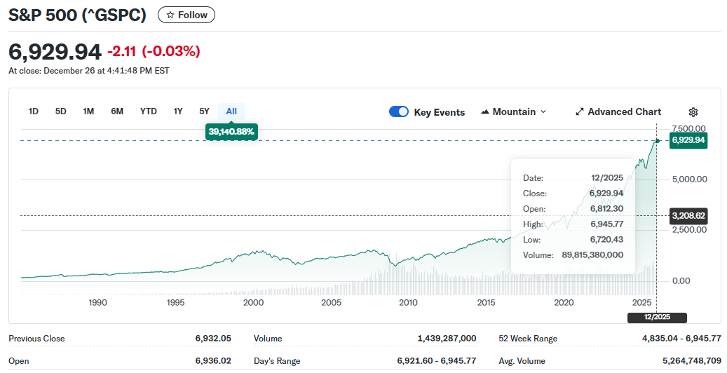
Task: Show year-to-date YTD range
Action: 149,111
